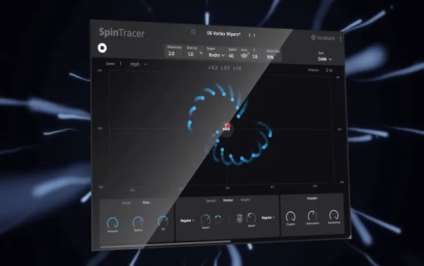Open the preset search magnifier

193,32
